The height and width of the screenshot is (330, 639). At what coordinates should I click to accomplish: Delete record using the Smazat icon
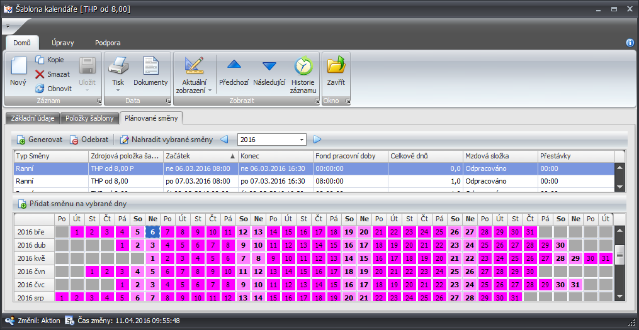pos(40,74)
